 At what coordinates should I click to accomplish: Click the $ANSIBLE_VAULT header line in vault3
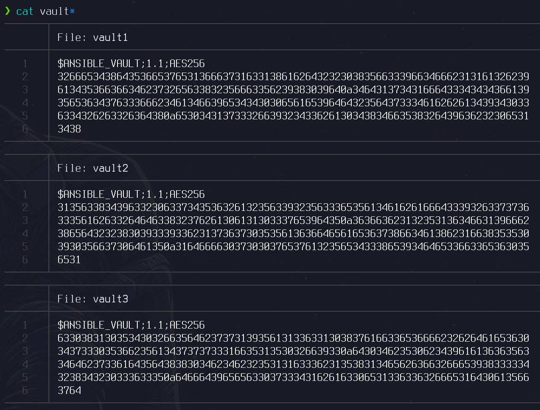pyautogui.click(x=131, y=325)
